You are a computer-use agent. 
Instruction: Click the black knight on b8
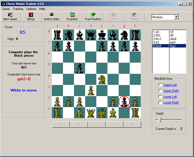[x=68, y=35]
